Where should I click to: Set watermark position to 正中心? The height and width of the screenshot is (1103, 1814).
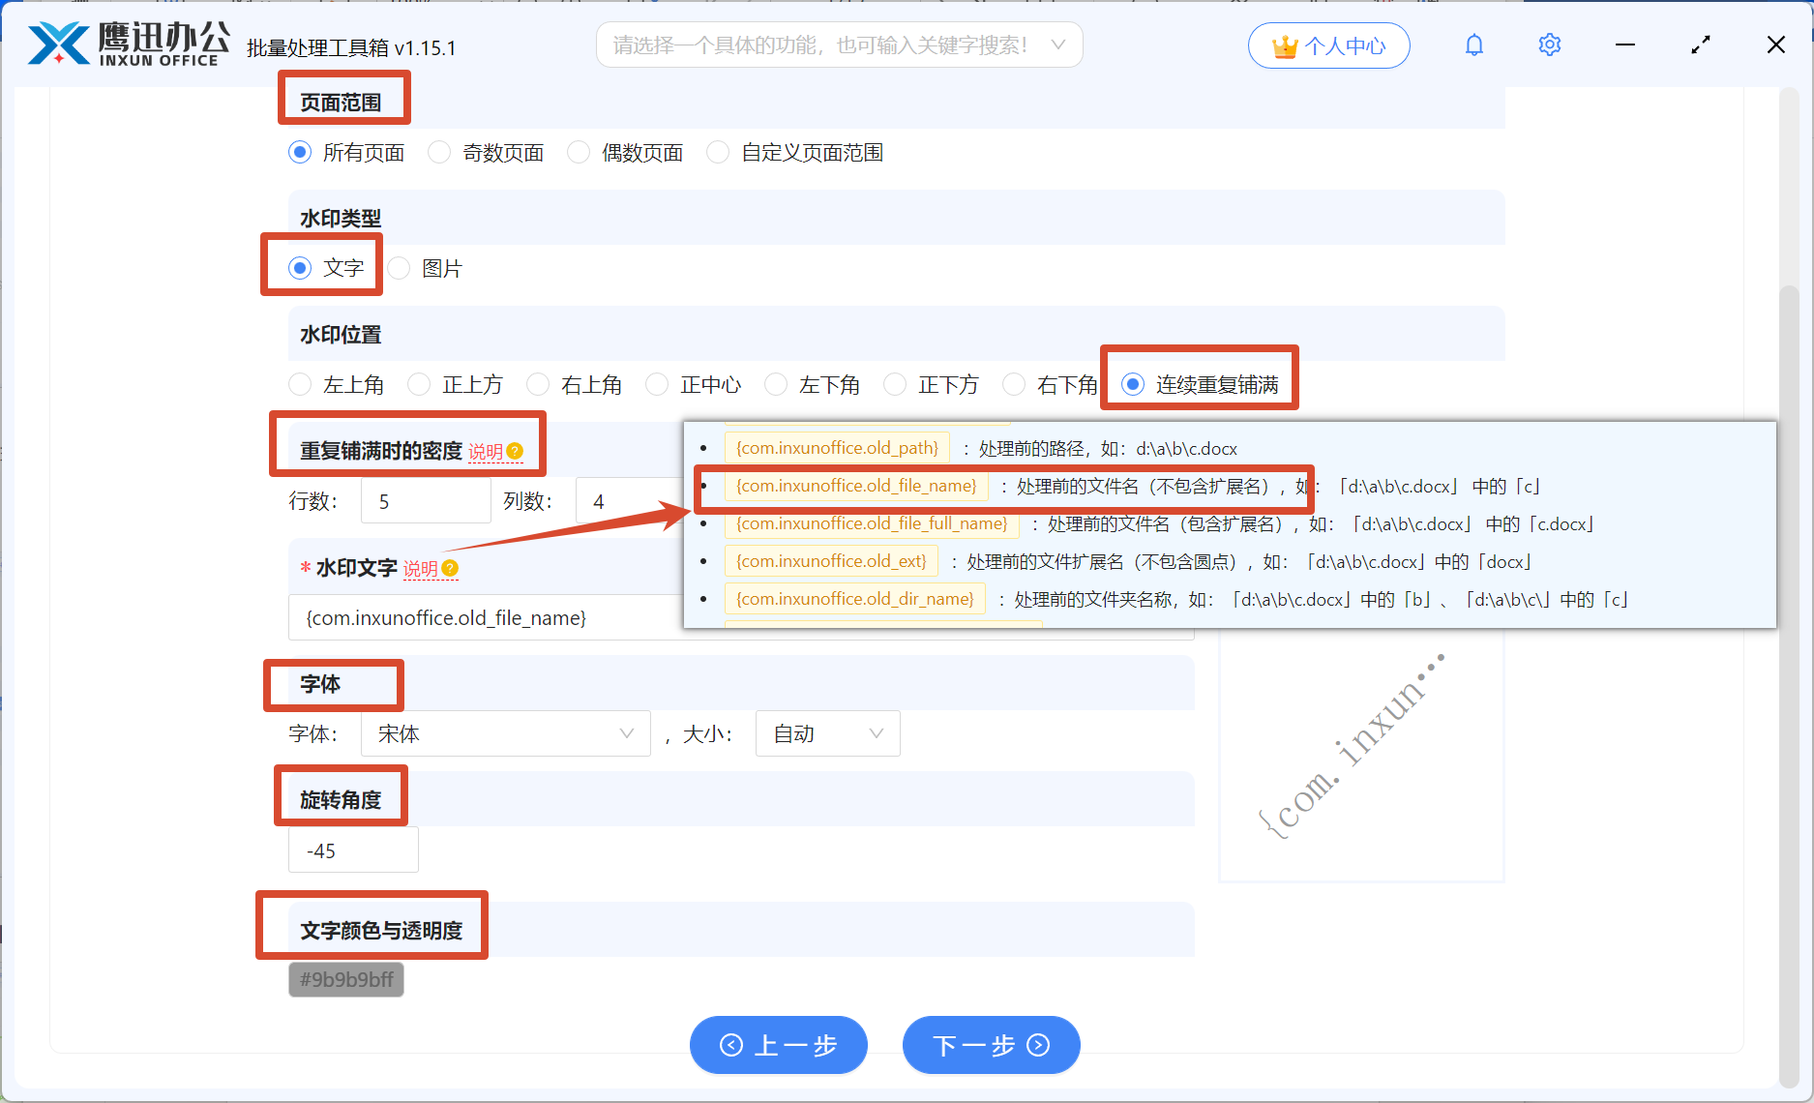(657, 385)
